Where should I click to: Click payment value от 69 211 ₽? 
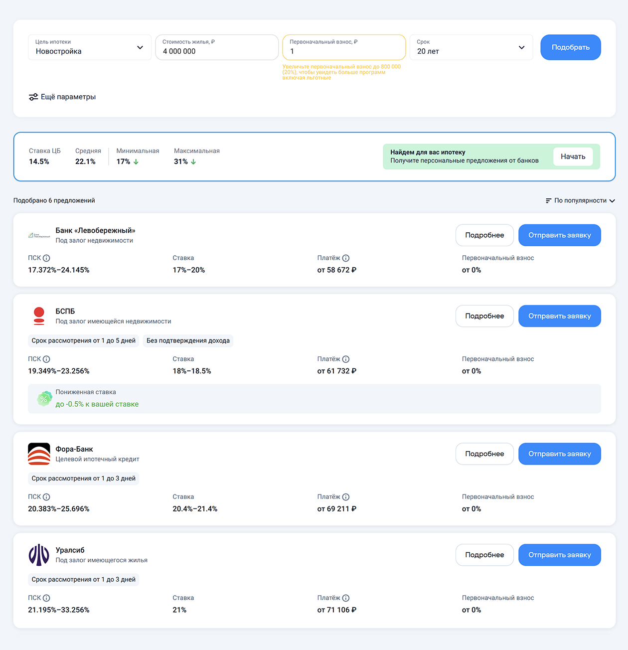click(337, 509)
